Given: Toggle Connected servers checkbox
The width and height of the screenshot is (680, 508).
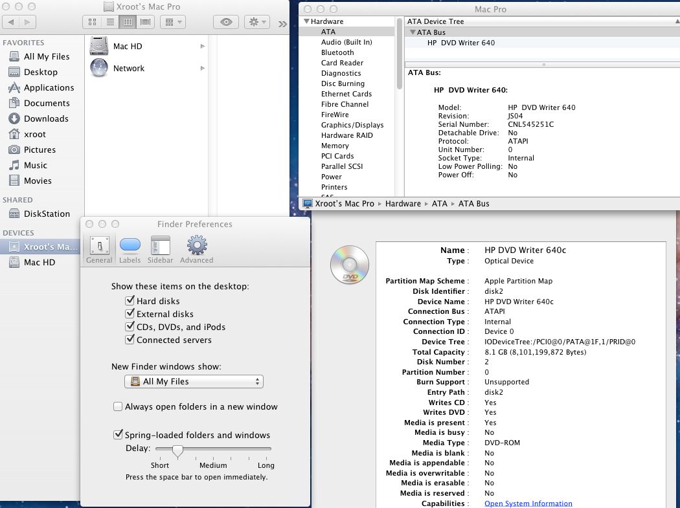Looking at the screenshot, I should [130, 339].
